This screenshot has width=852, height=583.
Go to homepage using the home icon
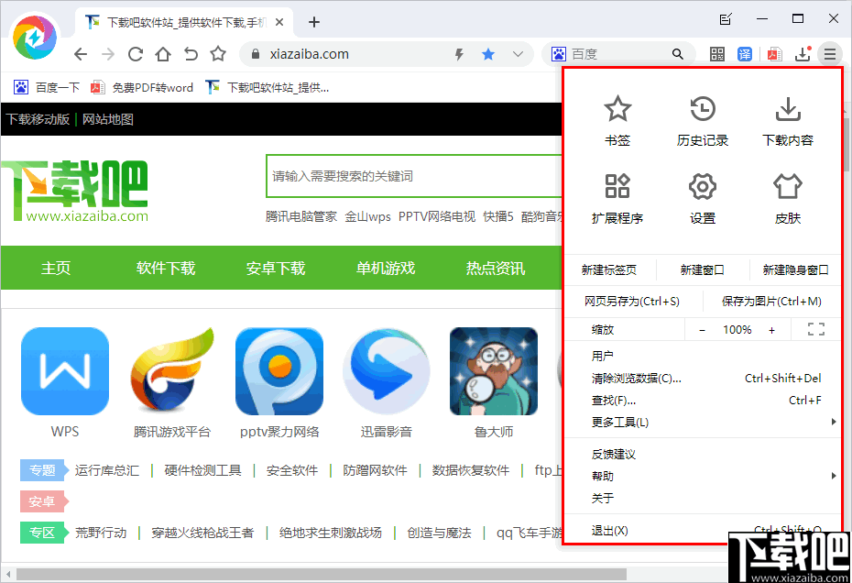click(x=161, y=54)
